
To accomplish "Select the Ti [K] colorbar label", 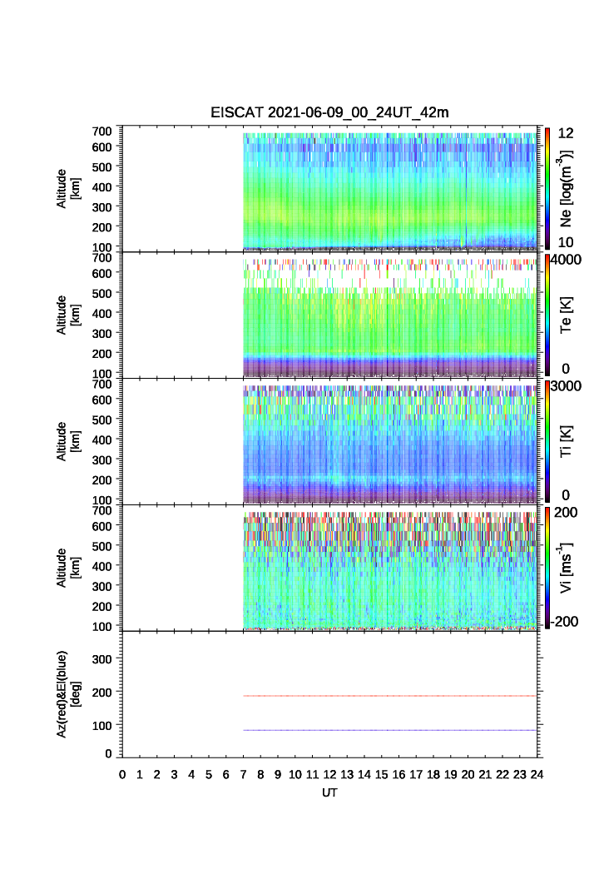I will click(567, 441).
